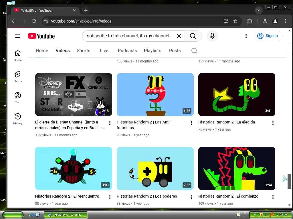Viewport: 293px width, 219px height.
Task: Open the Windows Start button
Action: tap(13, 215)
